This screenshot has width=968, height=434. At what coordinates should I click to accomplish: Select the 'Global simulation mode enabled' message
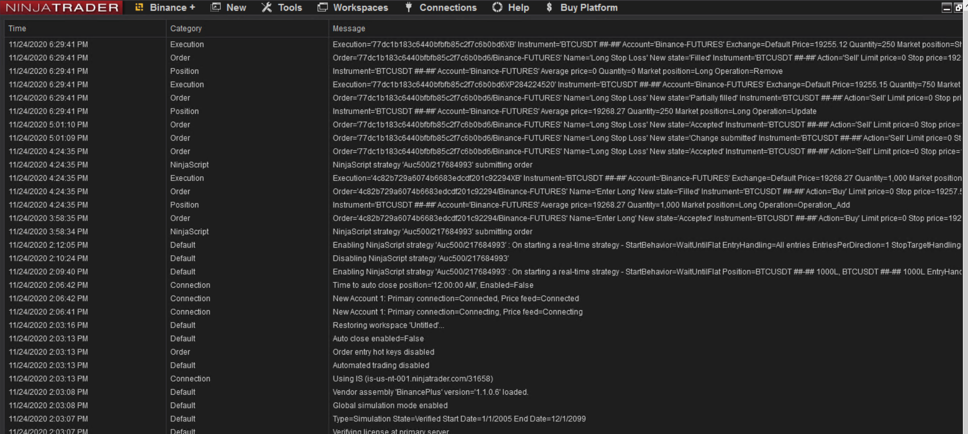[x=390, y=405]
